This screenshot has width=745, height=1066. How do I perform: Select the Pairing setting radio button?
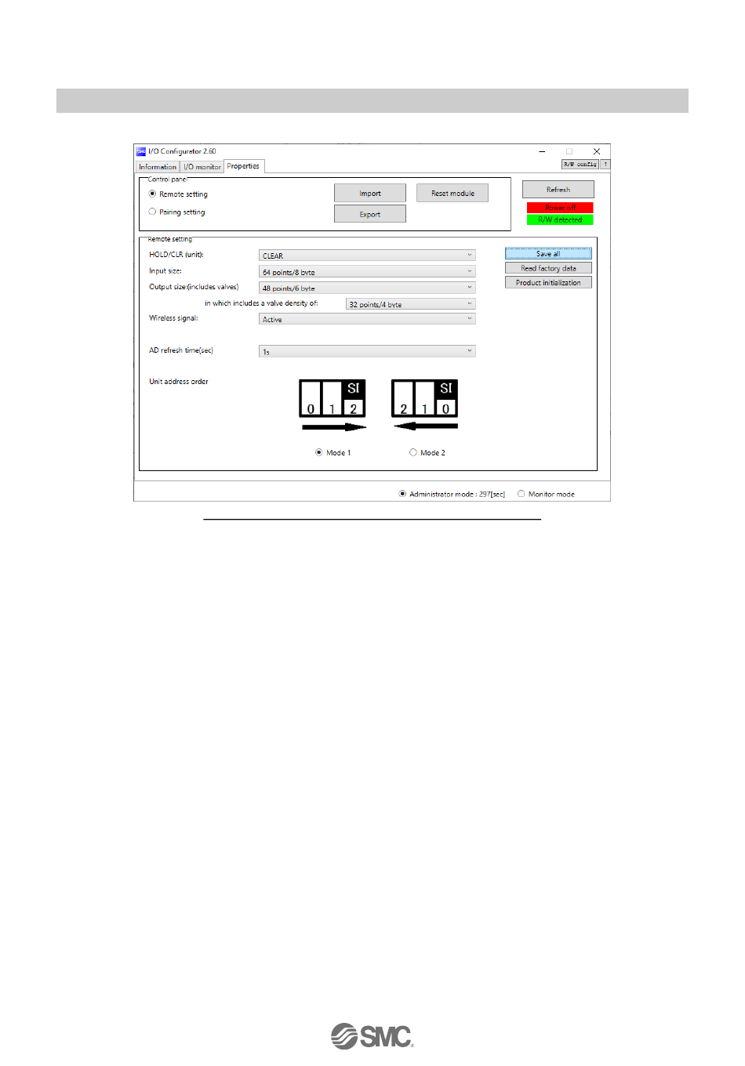(x=153, y=212)
